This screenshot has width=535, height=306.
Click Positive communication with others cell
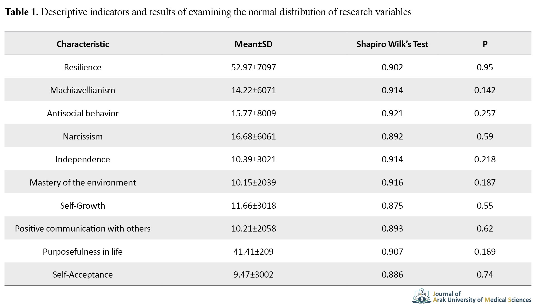[x=83, y=228]
